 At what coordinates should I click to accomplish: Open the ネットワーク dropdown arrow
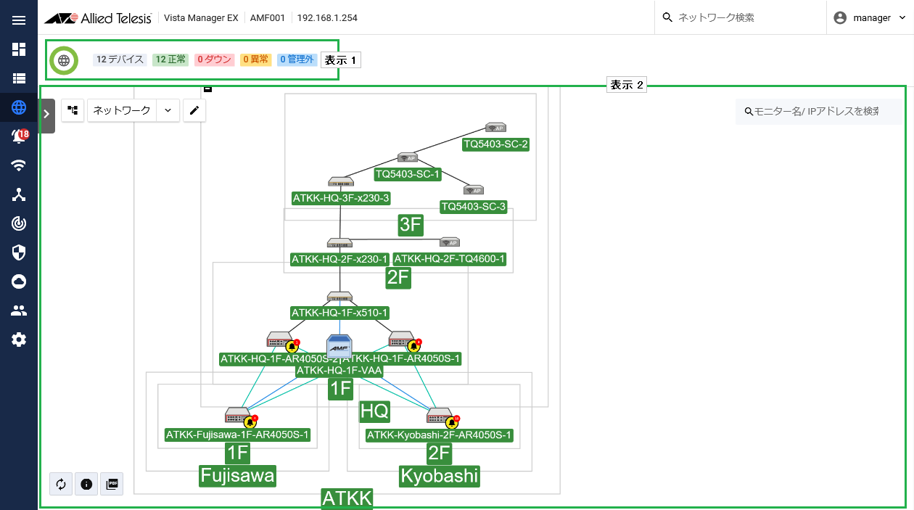[x=168, y=110]
